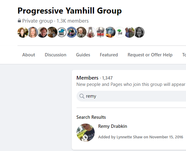The height and width of the screenshot is (151, 186).
Task: Click Remy Drabkin's profile picture
Action: [x=86, y=133]
